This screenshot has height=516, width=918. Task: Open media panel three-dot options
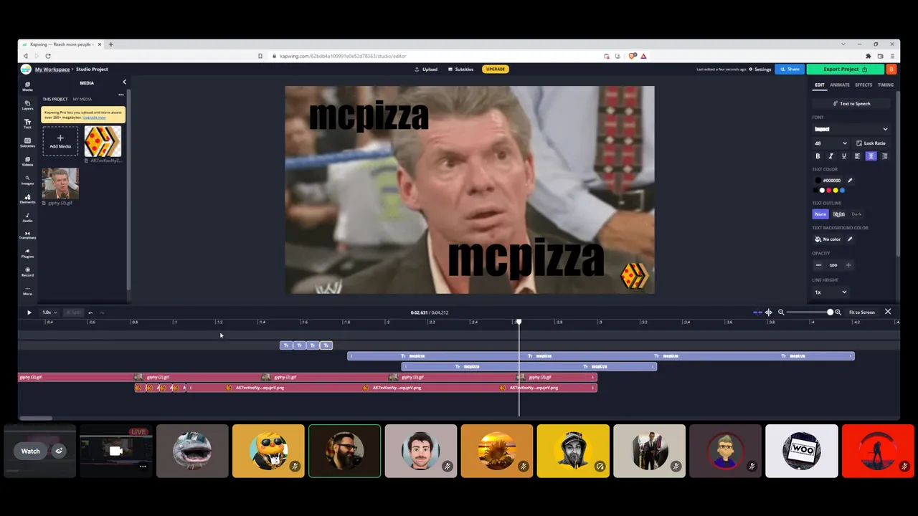coord(120,95)
